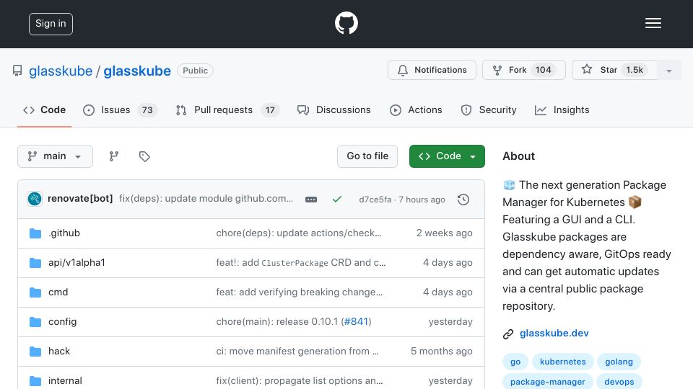This screenshot has width=693, height=389.
Task: Select the kubernetes topic tag
Action: click(562, 362)
